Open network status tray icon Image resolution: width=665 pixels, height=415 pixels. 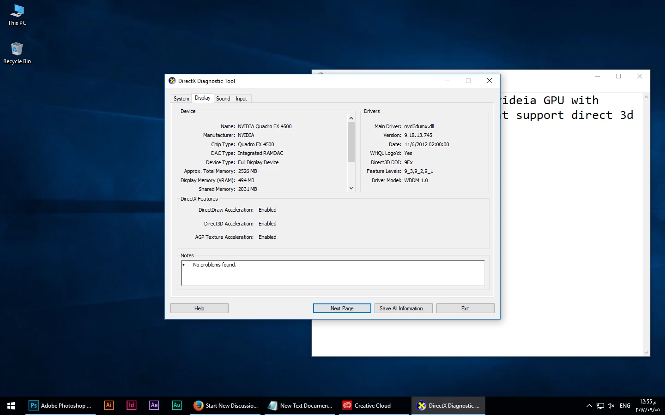click(600, 406)
